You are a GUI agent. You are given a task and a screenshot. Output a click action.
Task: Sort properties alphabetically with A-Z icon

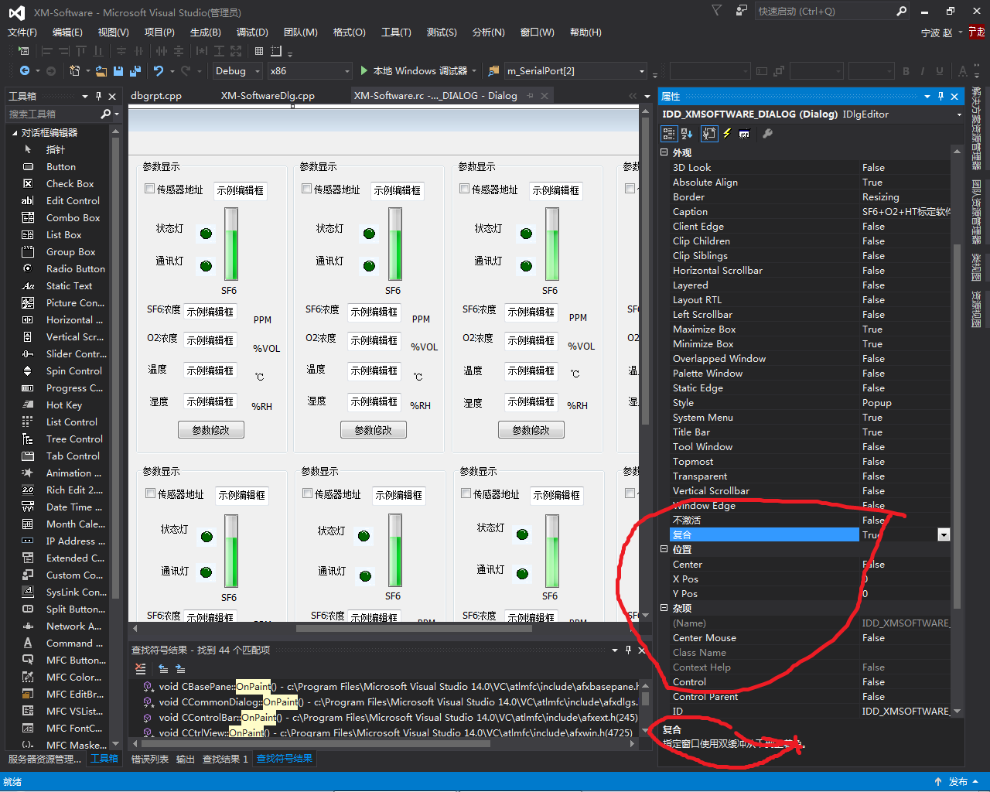point(687,134)
